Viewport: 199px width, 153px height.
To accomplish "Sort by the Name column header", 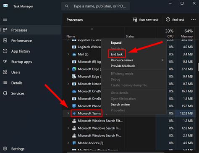I will pos(71,37).
